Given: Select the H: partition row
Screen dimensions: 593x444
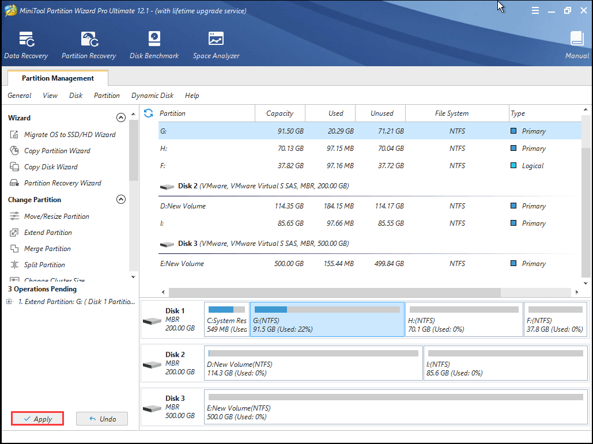Looking at the screenshot, I should (369, 149).
